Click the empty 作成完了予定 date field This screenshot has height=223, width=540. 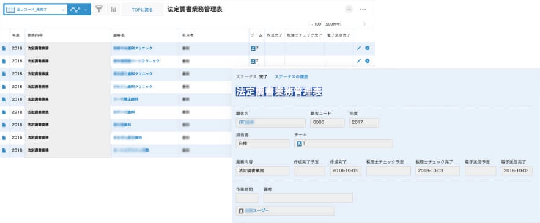[309, 171]
